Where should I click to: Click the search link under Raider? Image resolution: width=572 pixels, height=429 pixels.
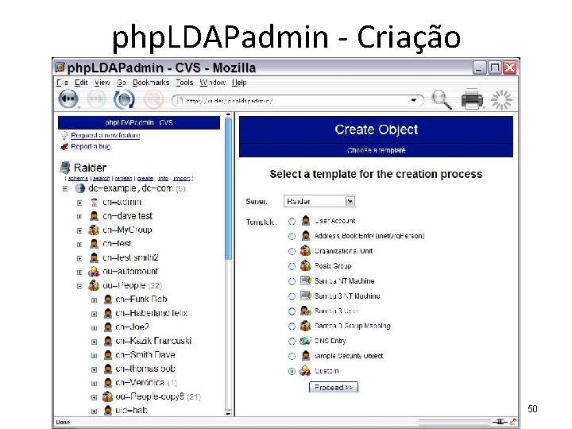pyautogui.click(x=102, y=179)
